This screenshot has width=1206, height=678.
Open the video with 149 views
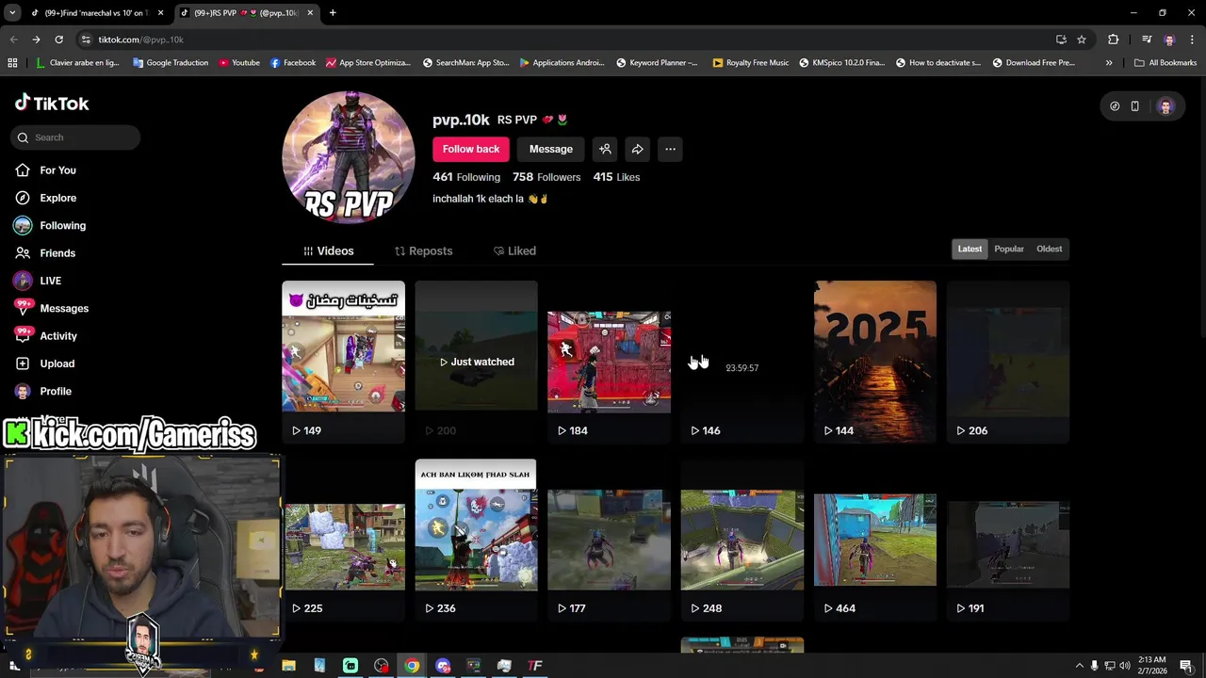(x=343, y=362)
